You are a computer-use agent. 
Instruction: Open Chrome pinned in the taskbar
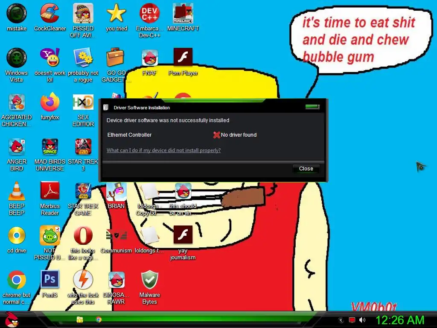pos(99,319)
